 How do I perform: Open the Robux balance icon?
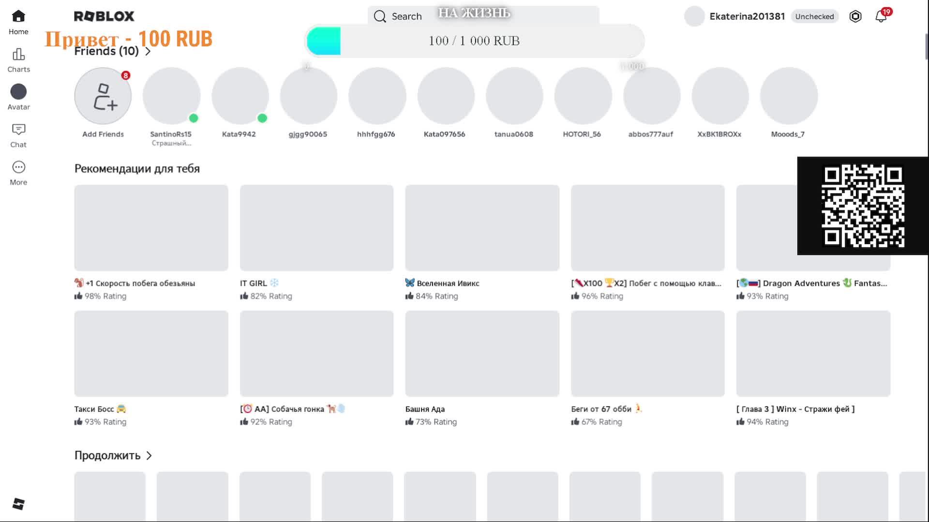[x=855, y=16]
